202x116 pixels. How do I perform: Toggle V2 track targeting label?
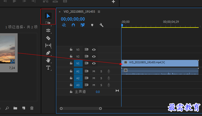pos(78,57)
